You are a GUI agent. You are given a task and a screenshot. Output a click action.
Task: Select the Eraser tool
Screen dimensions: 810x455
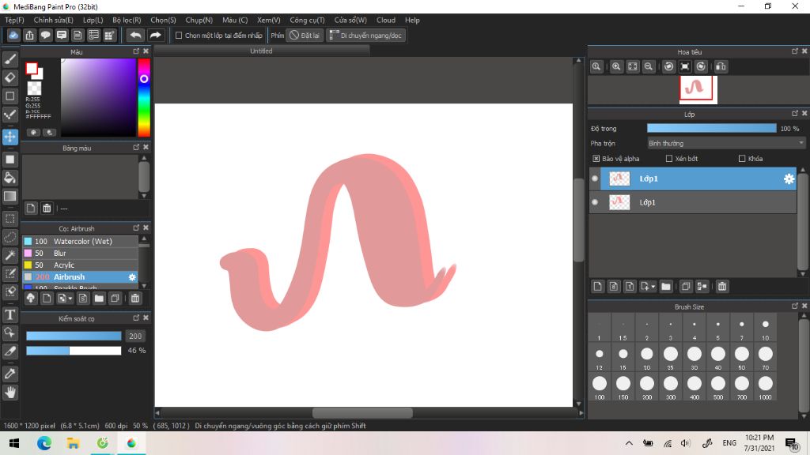point(9,77)
